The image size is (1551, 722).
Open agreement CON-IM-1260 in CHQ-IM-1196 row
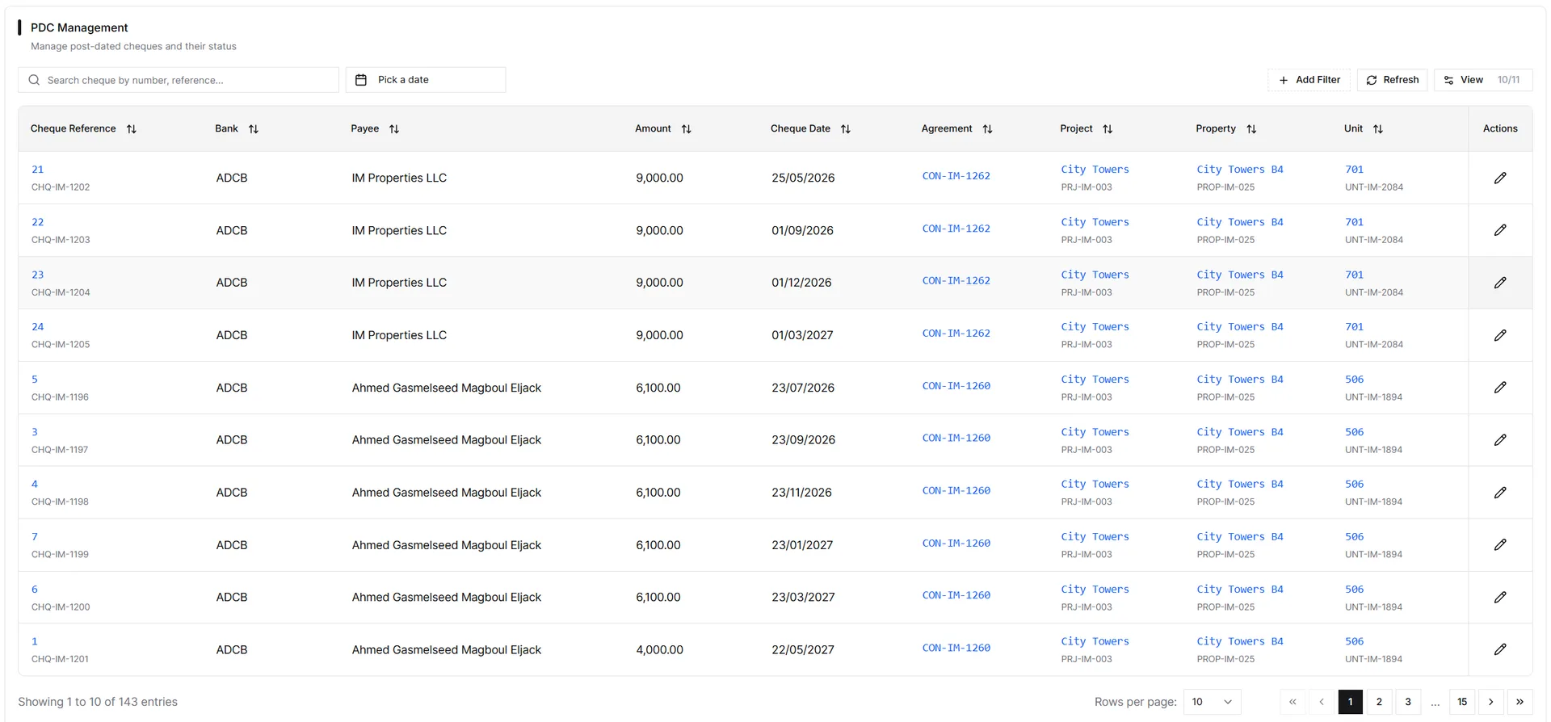[956, 386]
